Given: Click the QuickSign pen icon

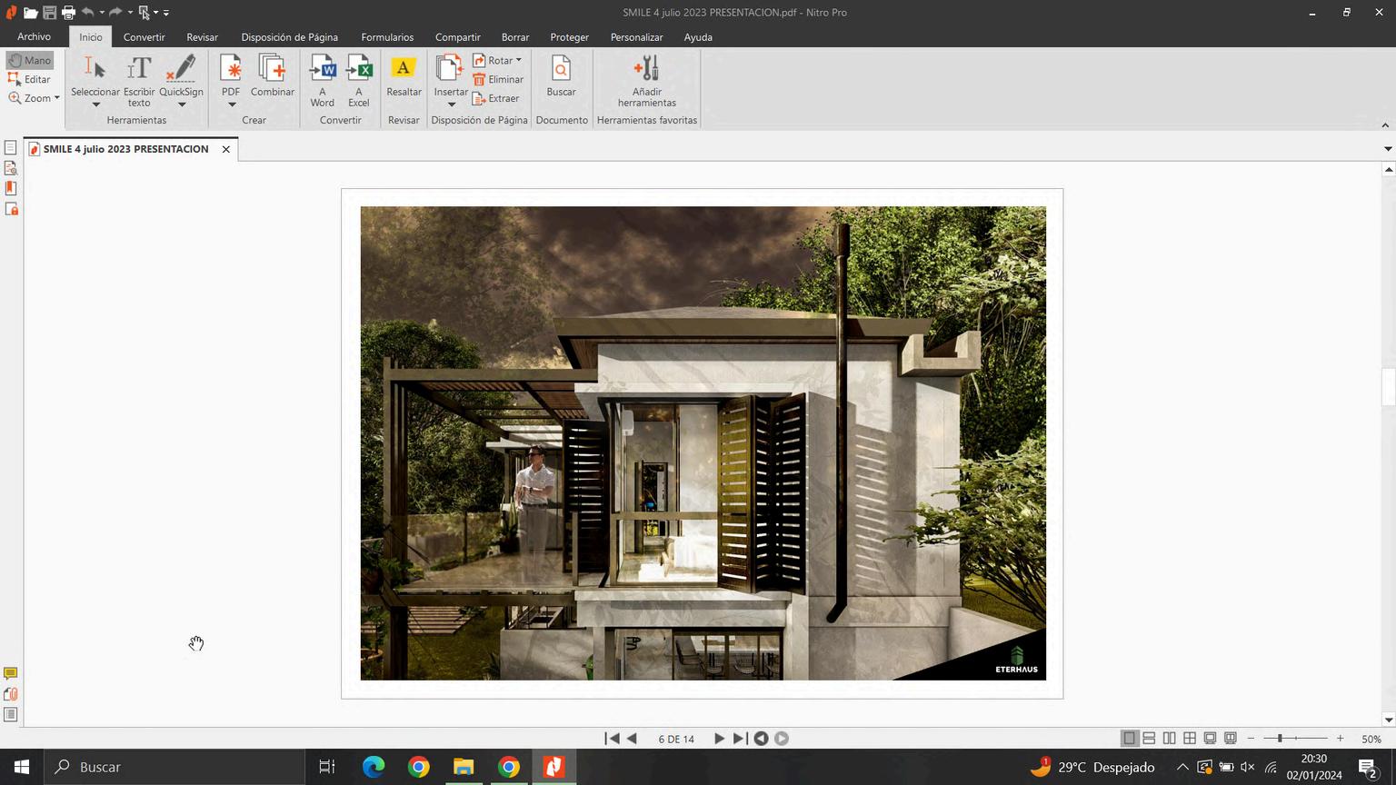Looking at the screenshot, I should click(x=181, y=69).
